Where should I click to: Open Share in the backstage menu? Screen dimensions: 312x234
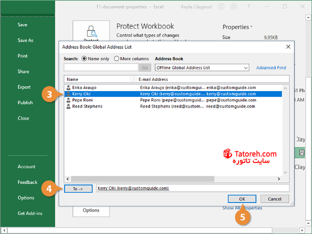click(23, 71)
